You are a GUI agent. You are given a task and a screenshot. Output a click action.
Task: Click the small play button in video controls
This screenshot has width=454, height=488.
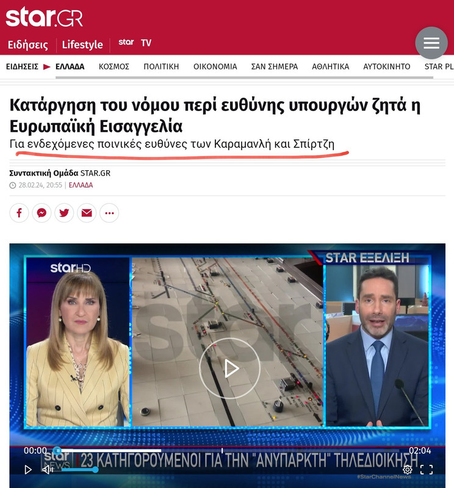click(28, 469)
